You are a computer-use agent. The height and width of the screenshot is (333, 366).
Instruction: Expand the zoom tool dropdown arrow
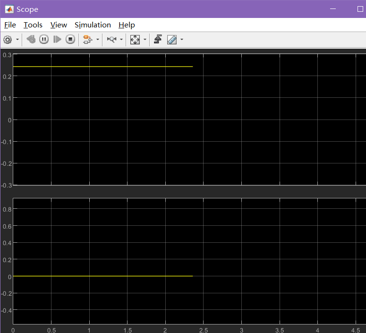121,40
